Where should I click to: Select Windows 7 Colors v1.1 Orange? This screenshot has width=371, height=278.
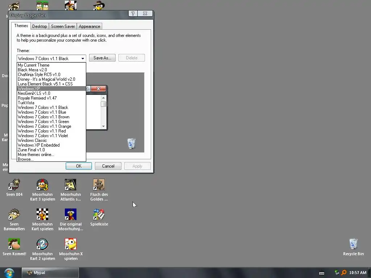(51, 126)
